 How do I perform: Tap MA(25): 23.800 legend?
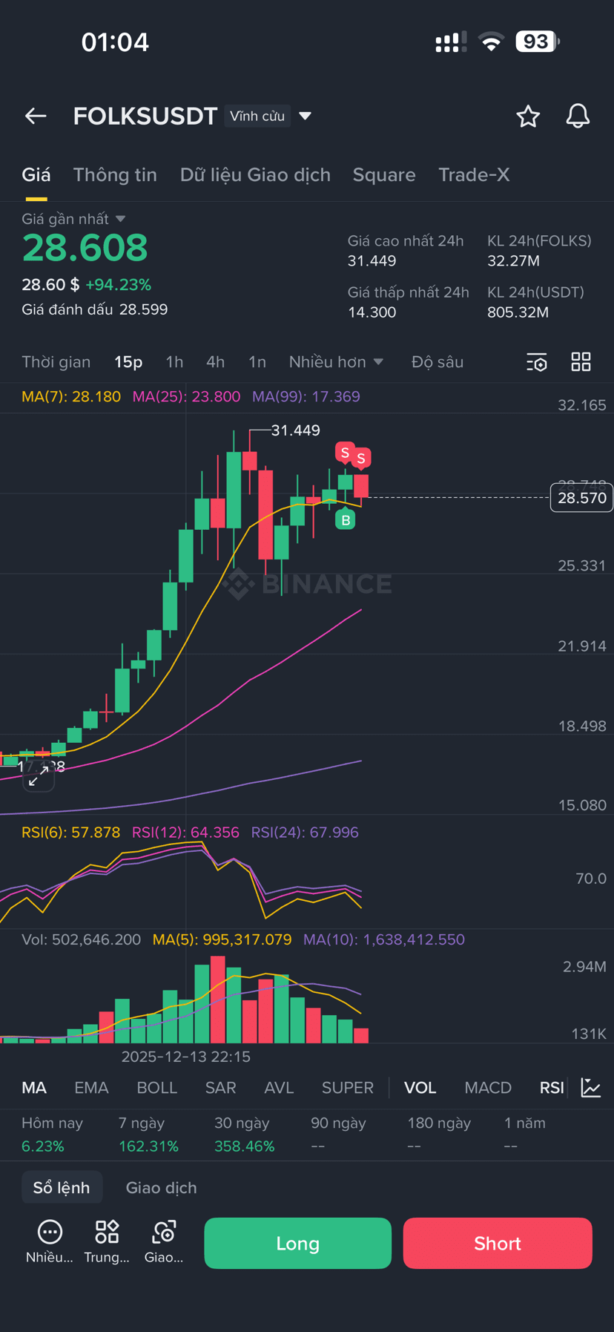186,396
